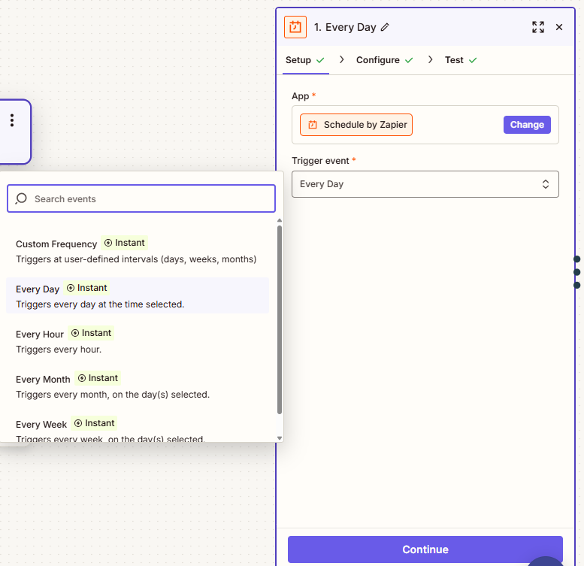Open the Trigger event dropdown
The height and width of the screenshot is (566, 584).
(425, 184)
